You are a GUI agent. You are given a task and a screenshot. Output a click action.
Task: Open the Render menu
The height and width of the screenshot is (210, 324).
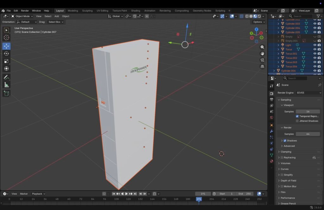(25, 11)
